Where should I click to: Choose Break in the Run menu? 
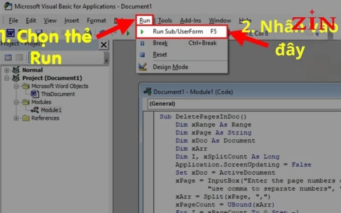click(182, 43)
